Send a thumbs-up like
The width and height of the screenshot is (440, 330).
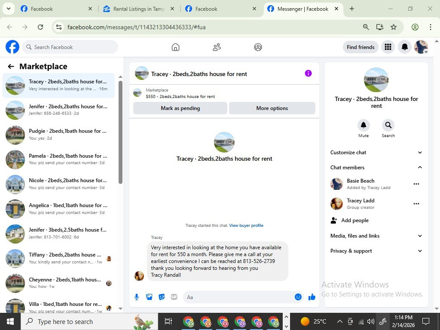tap(312, 297)
